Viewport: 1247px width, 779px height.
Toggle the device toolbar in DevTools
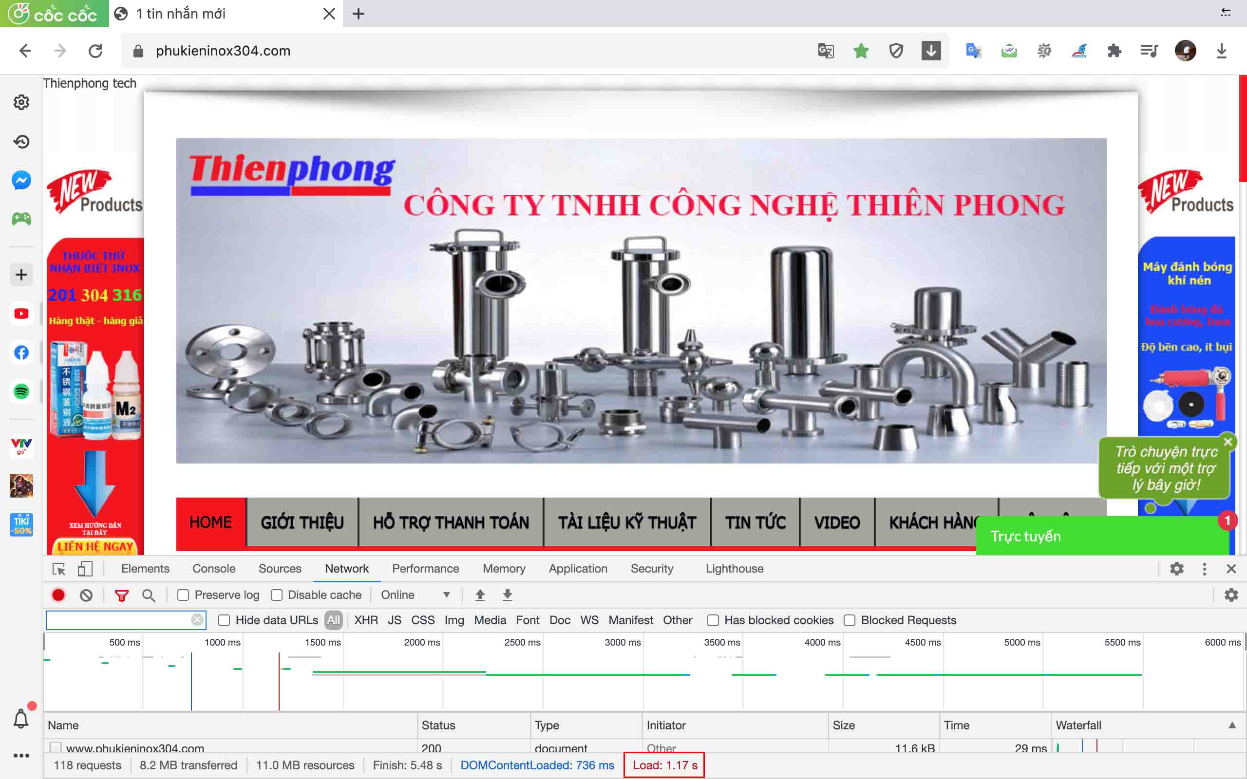tap(85, 569)
